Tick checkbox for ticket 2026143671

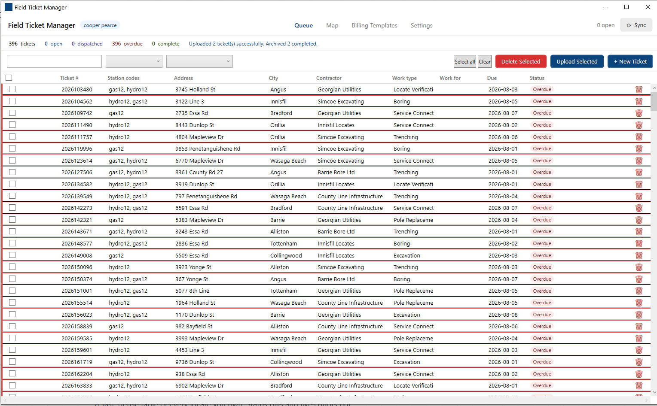pyautogui.click(x=12, y=231)
